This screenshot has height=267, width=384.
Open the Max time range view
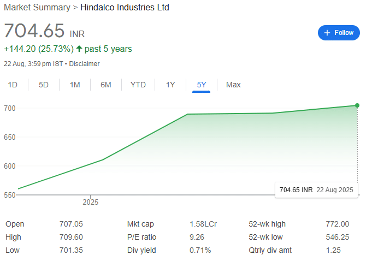pos(233,85)
